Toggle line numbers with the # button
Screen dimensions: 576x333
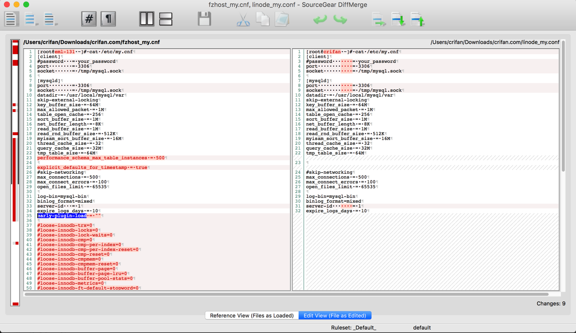88,19
